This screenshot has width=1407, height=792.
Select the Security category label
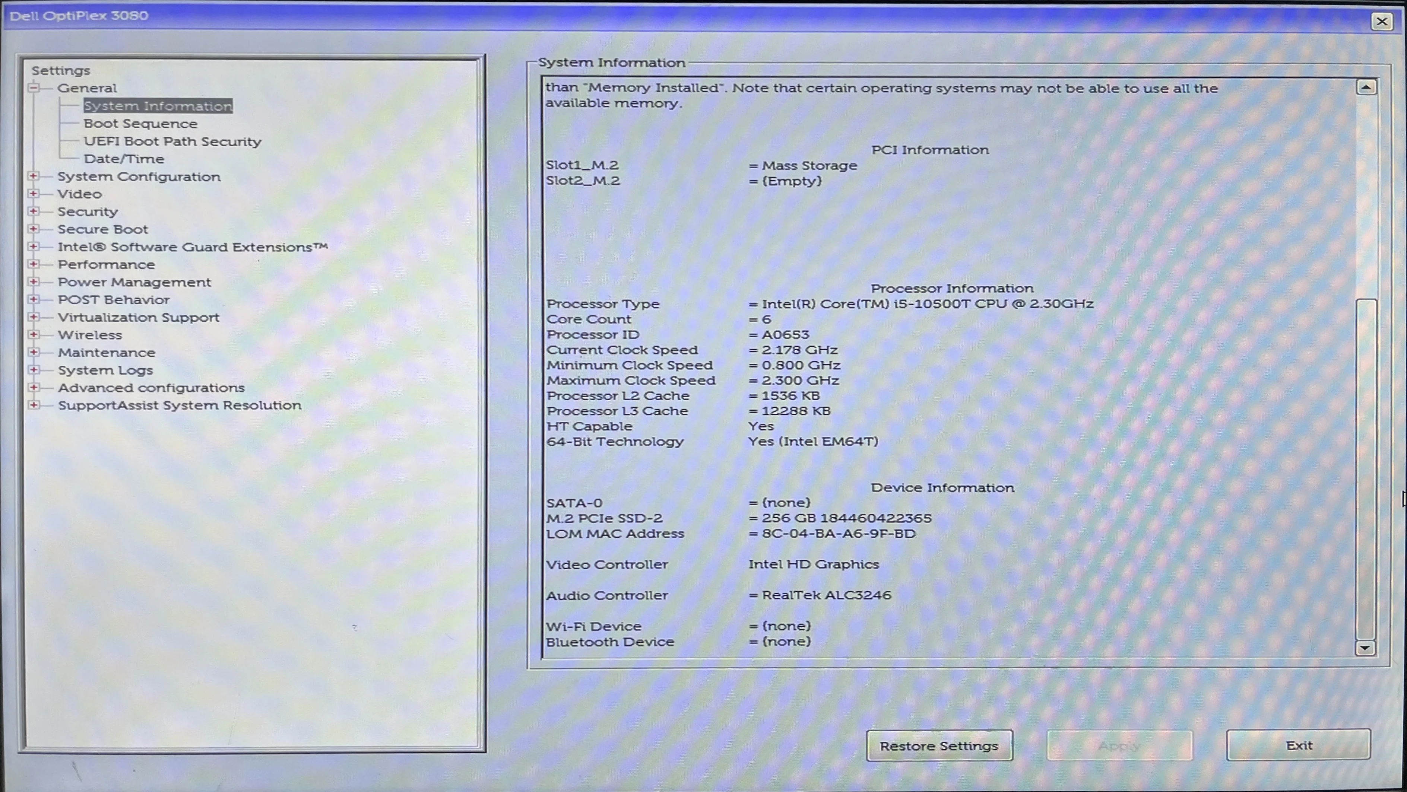point(88,212)
